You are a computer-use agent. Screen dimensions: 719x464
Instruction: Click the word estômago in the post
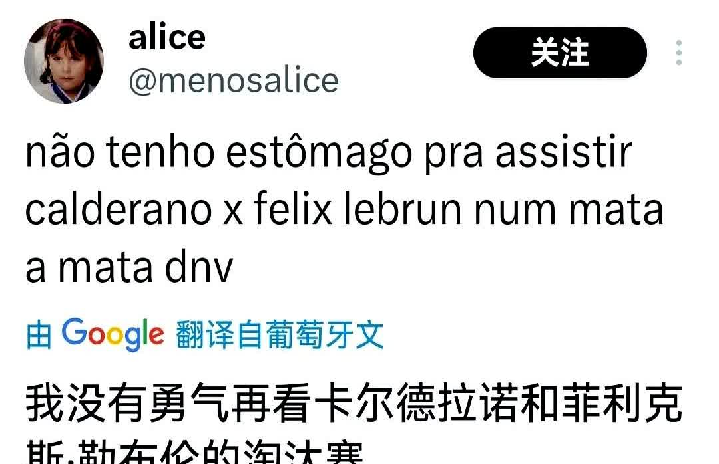[319, 152]
